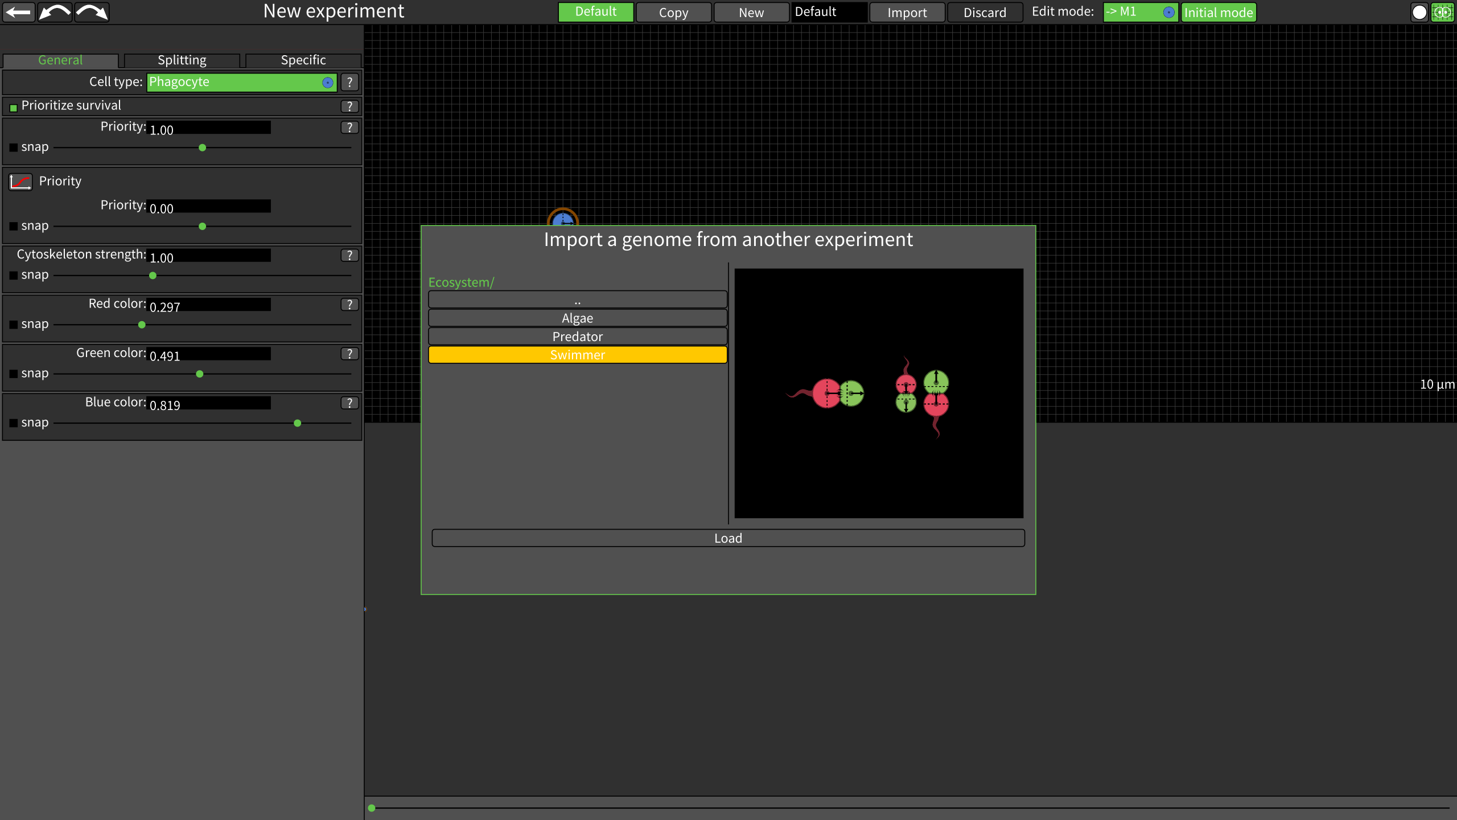The image size is (1457, 820).
Task: Switch to the General tab
Action: (60, 60)
